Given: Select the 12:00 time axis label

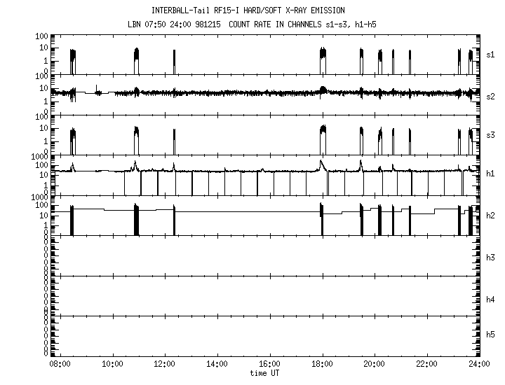Looking at the screenshot, I should tap(165, 365).
